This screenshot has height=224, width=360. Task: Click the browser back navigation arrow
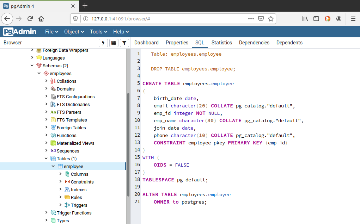point(7,18)
